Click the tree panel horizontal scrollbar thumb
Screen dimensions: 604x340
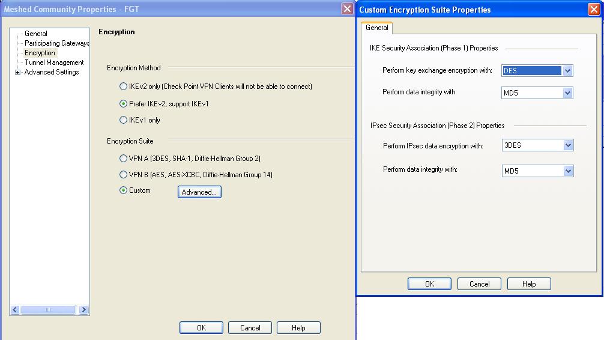click(48, 309)
